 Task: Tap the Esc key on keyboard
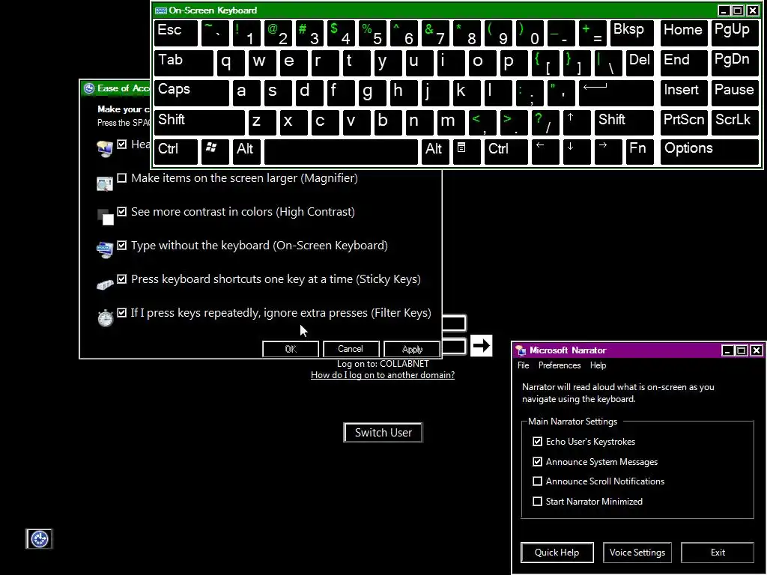click(176, 33)
